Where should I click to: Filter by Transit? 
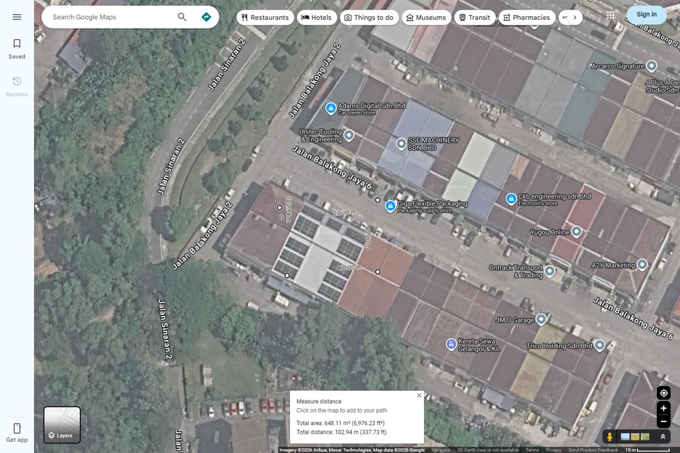475,18
